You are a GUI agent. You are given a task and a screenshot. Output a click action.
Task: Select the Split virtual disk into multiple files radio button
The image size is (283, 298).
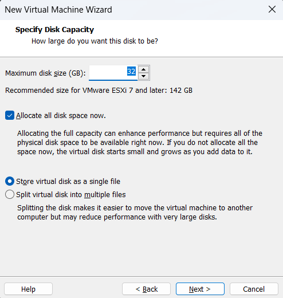click(10, 194)
